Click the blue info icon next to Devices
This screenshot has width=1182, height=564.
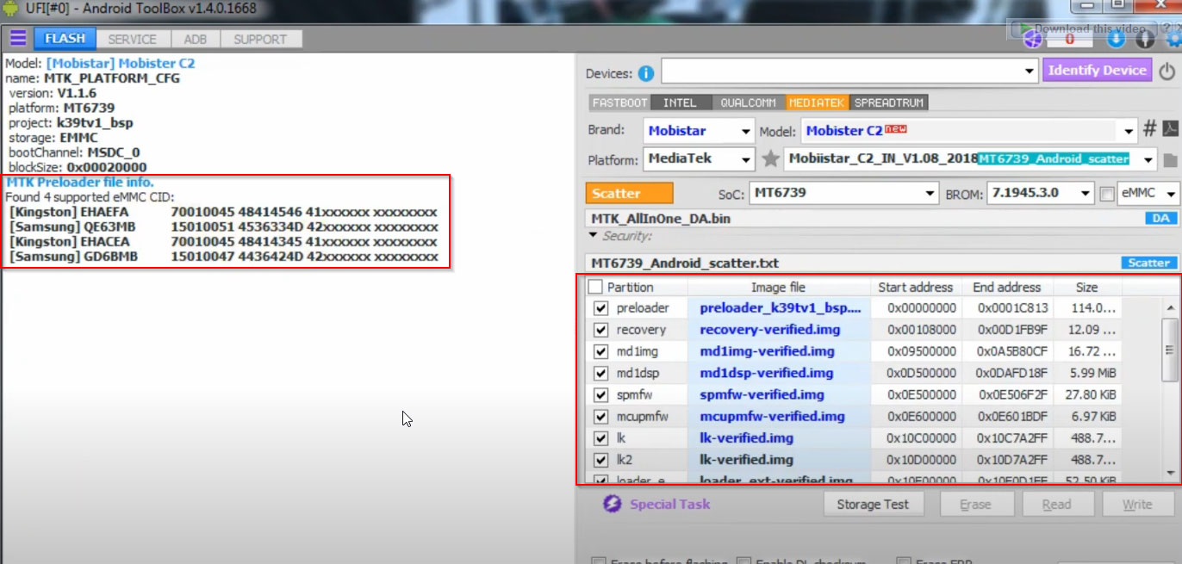[x=644, y=73]
